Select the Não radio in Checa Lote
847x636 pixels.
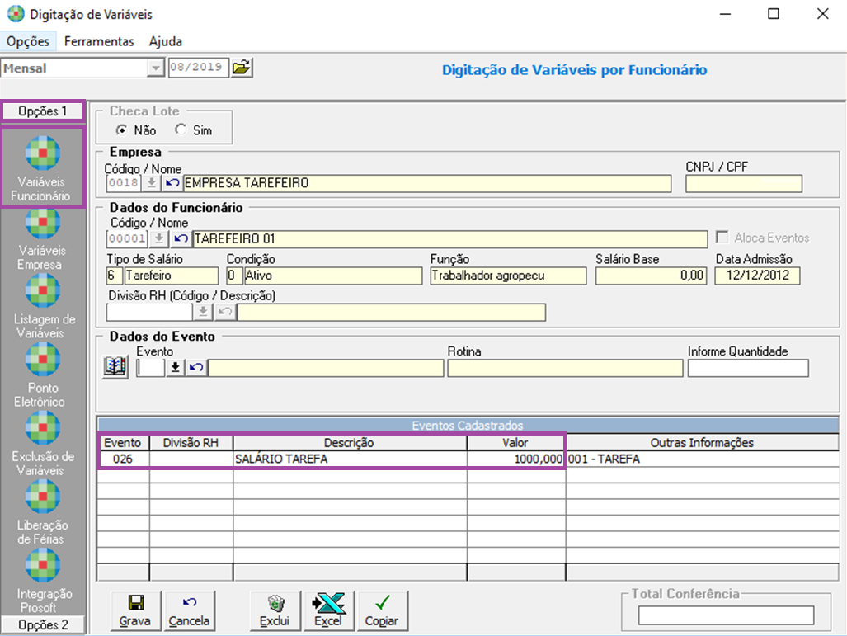[x=122, y=130]
